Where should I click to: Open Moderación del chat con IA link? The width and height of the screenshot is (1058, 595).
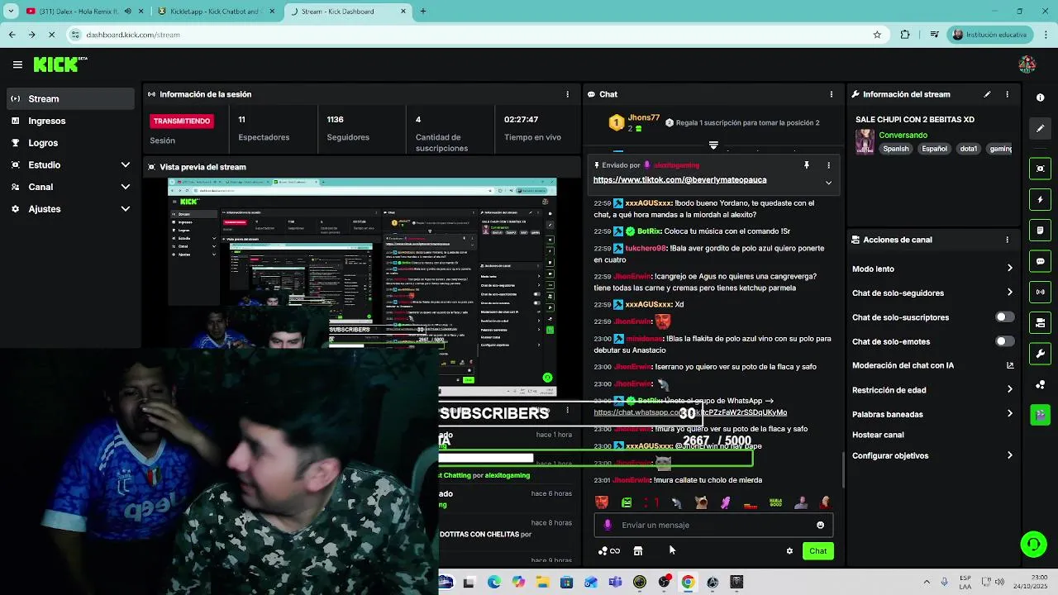click(x=932, y=365)
